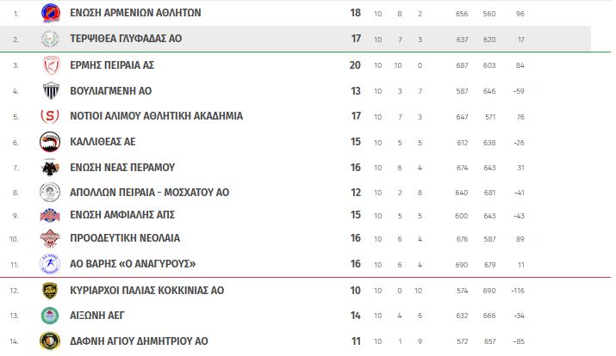
Task: Open the ΔΑΦΝΗ ΑΓΙΟΥ ΔΗΜΗΤΡΙΟΥ basketball logo
Action: pos(50,341)
